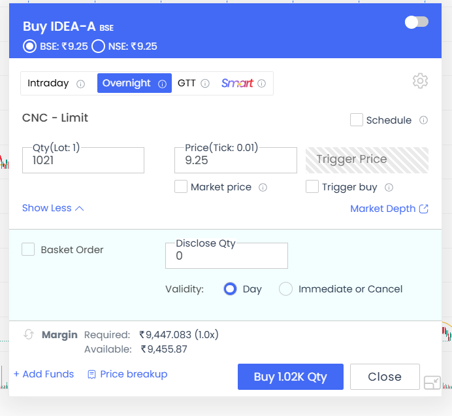Click the Qty input field
This screenshot has width=452, height=416.
point(83,160)
